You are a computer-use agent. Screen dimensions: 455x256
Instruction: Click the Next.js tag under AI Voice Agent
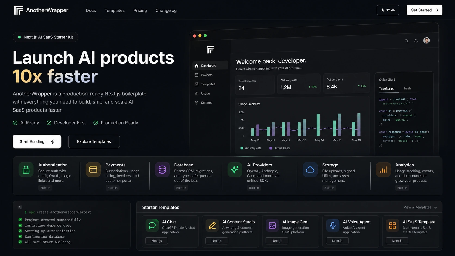(x=337, y=241)
